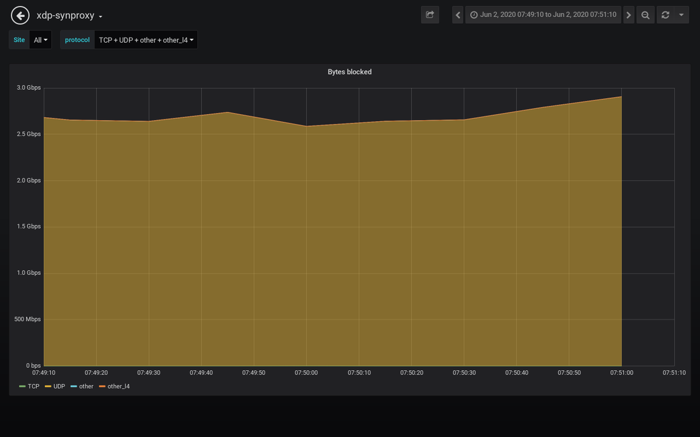The width and height of the screenshot is (700, 437).
Task: Open protocol dropdown TCP + UDP + other + other_l4
Action: pyautogui.click(x=146, y=40)
